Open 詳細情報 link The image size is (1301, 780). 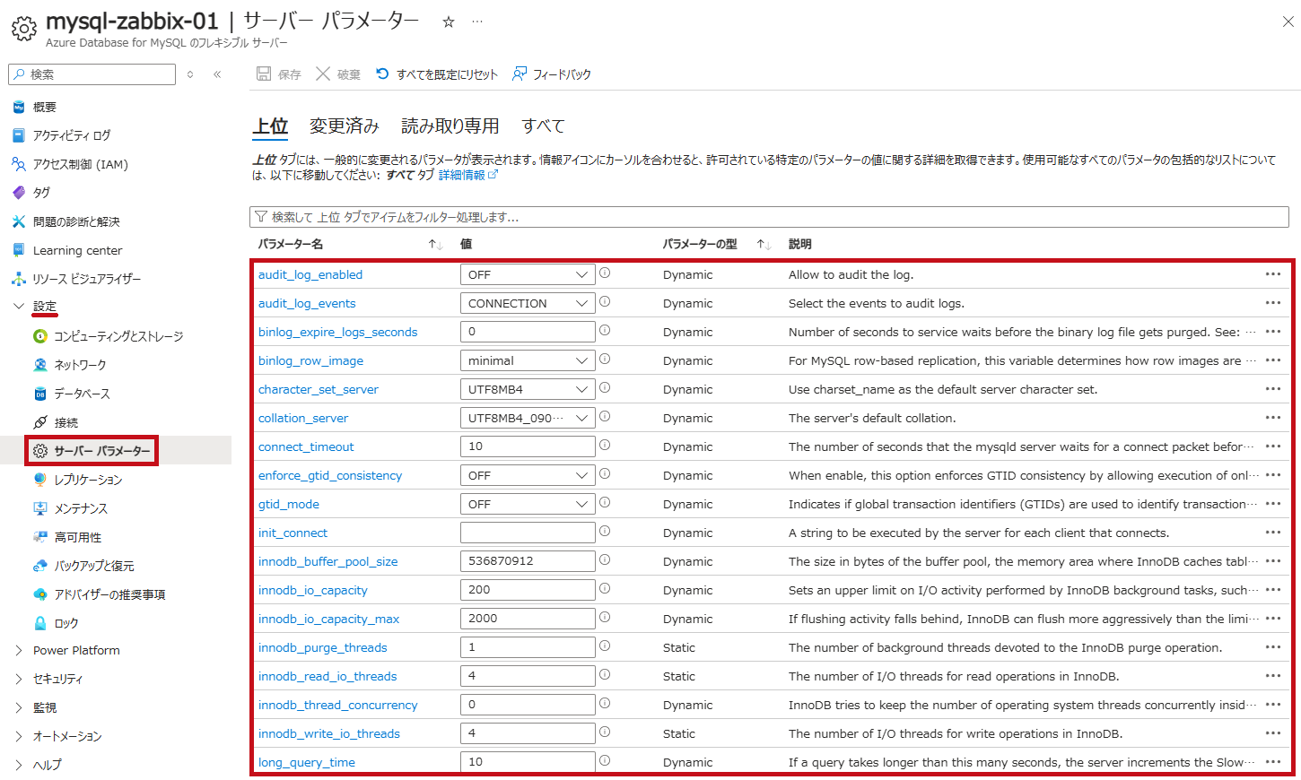click(x=467, y=175)
